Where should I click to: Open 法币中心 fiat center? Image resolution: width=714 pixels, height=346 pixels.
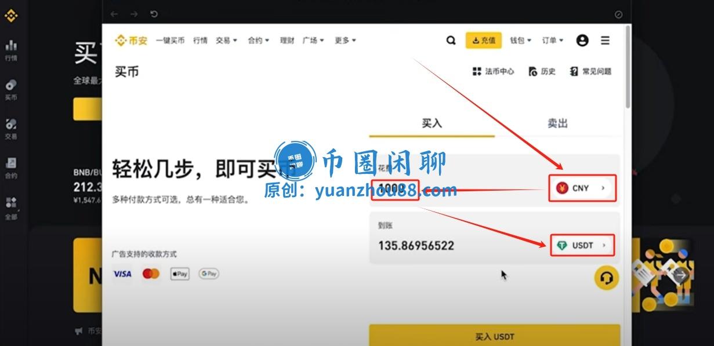click(x=493, y=71)
